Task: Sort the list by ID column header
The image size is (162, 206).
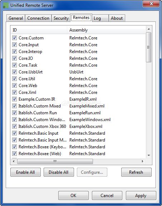Action: [x=39, y=30]
